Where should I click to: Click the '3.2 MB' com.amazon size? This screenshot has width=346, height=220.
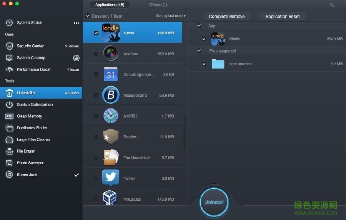coord(336,64)
